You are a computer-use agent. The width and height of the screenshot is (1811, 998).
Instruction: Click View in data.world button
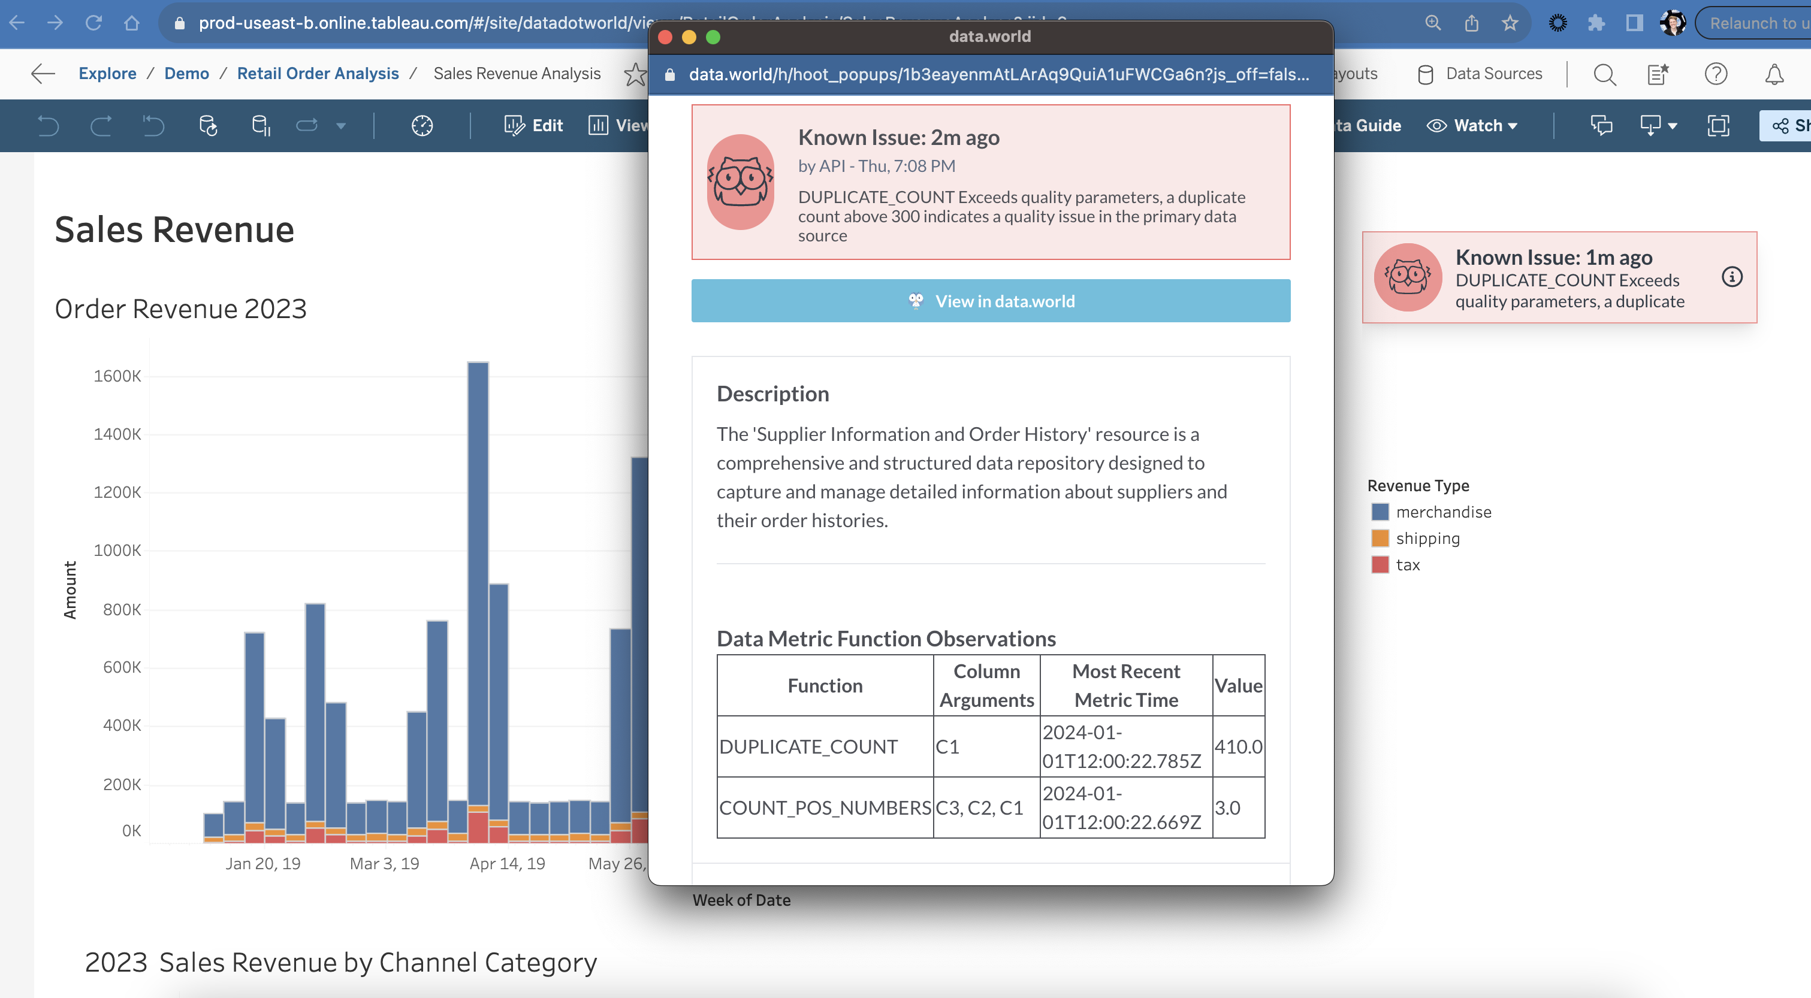point(991,301)
